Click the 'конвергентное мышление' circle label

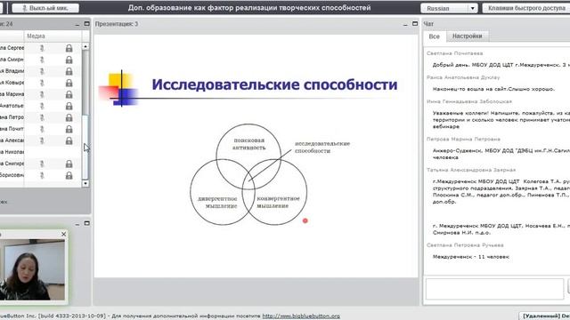coord(278,202)
